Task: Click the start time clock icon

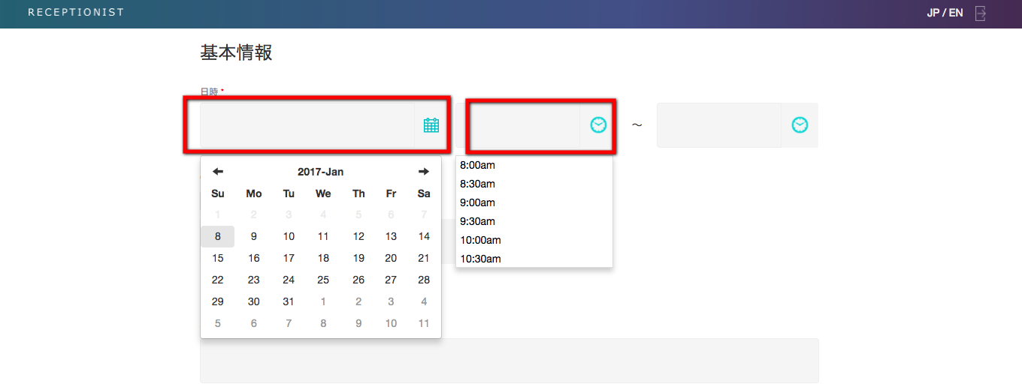Action: tap(598, 125)
